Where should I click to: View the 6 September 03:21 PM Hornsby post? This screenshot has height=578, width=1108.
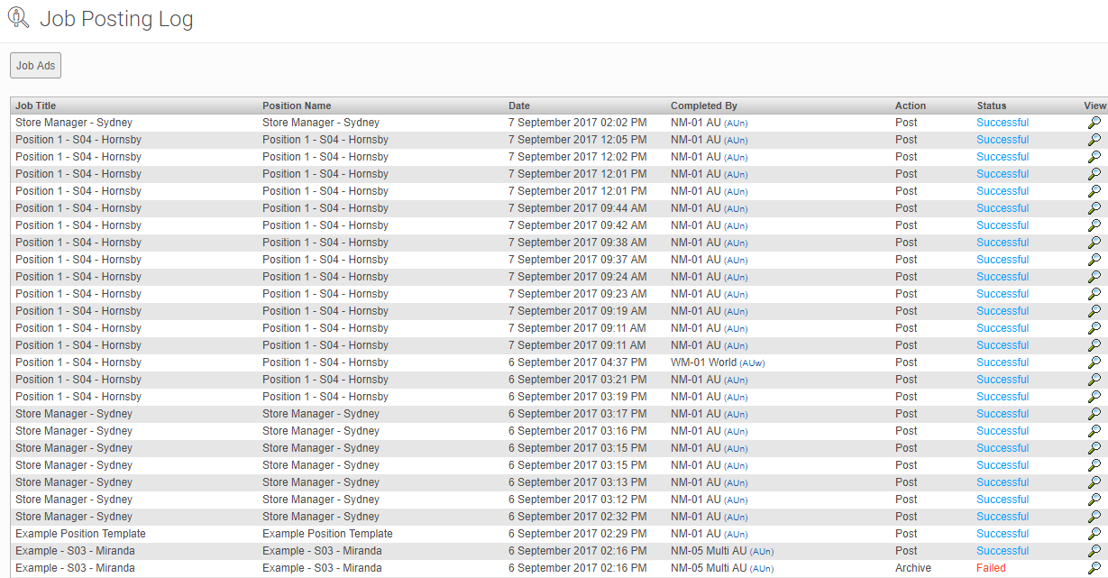pyautogui.click(x=1094, y=380)
